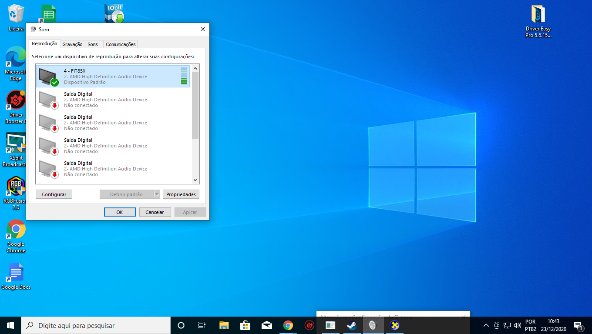Click the FIT85X green volume level meter

pyautogui.click(x=184, y=76)
